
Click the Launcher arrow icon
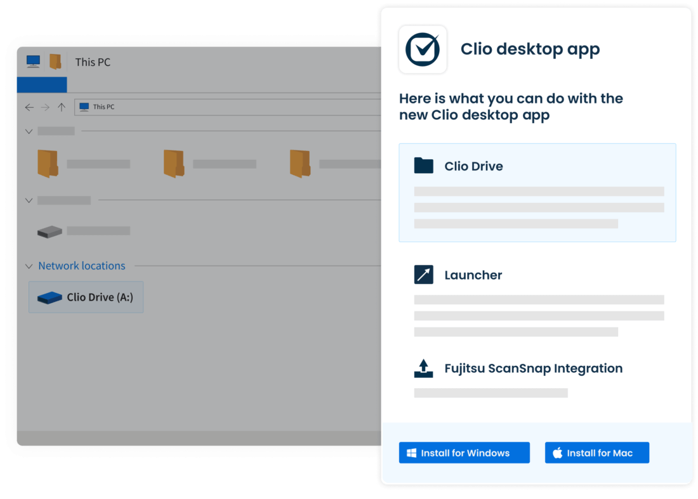pos(423,274)
